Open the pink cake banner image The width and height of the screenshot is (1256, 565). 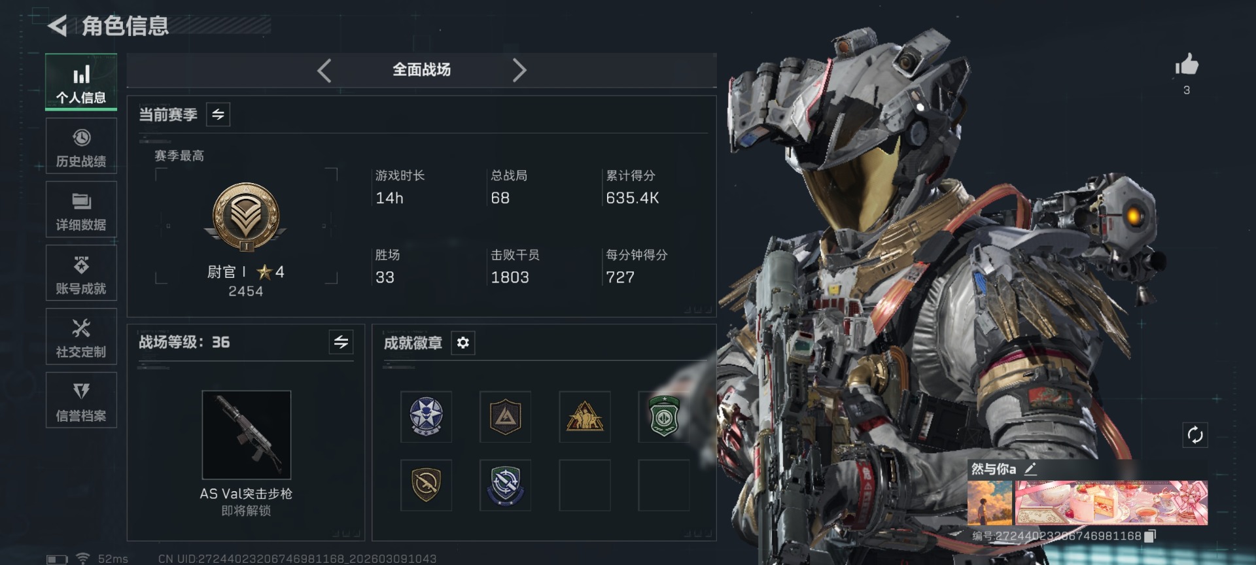[1111, 503]
